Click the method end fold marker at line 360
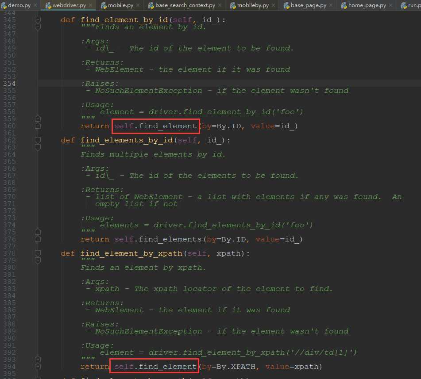 (38, 126)
